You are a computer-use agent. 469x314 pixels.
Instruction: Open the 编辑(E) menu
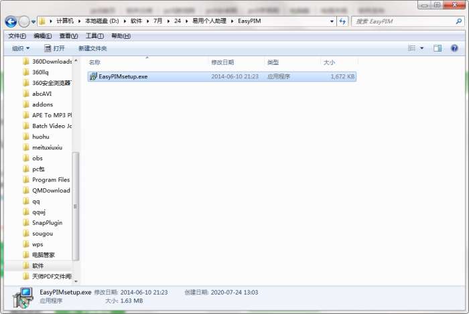coord(43,36)
